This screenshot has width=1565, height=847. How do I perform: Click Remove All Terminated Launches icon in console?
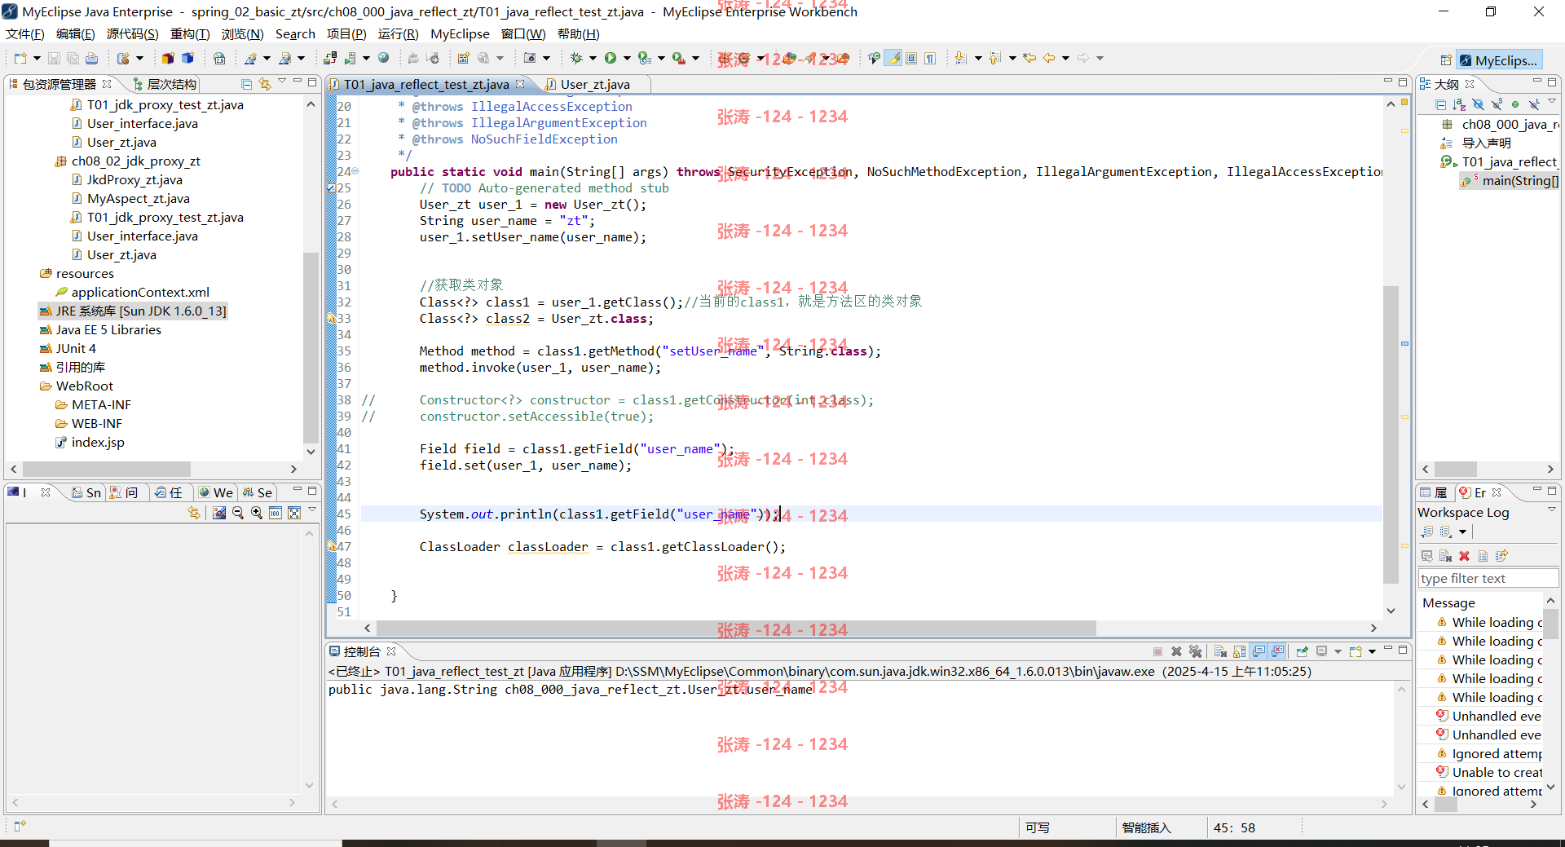pos(1195,651)
